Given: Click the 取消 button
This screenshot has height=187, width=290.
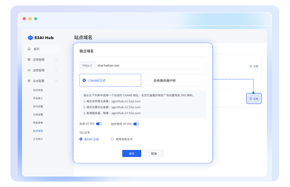Looking at the screenshot, I should tap(154, 154).
